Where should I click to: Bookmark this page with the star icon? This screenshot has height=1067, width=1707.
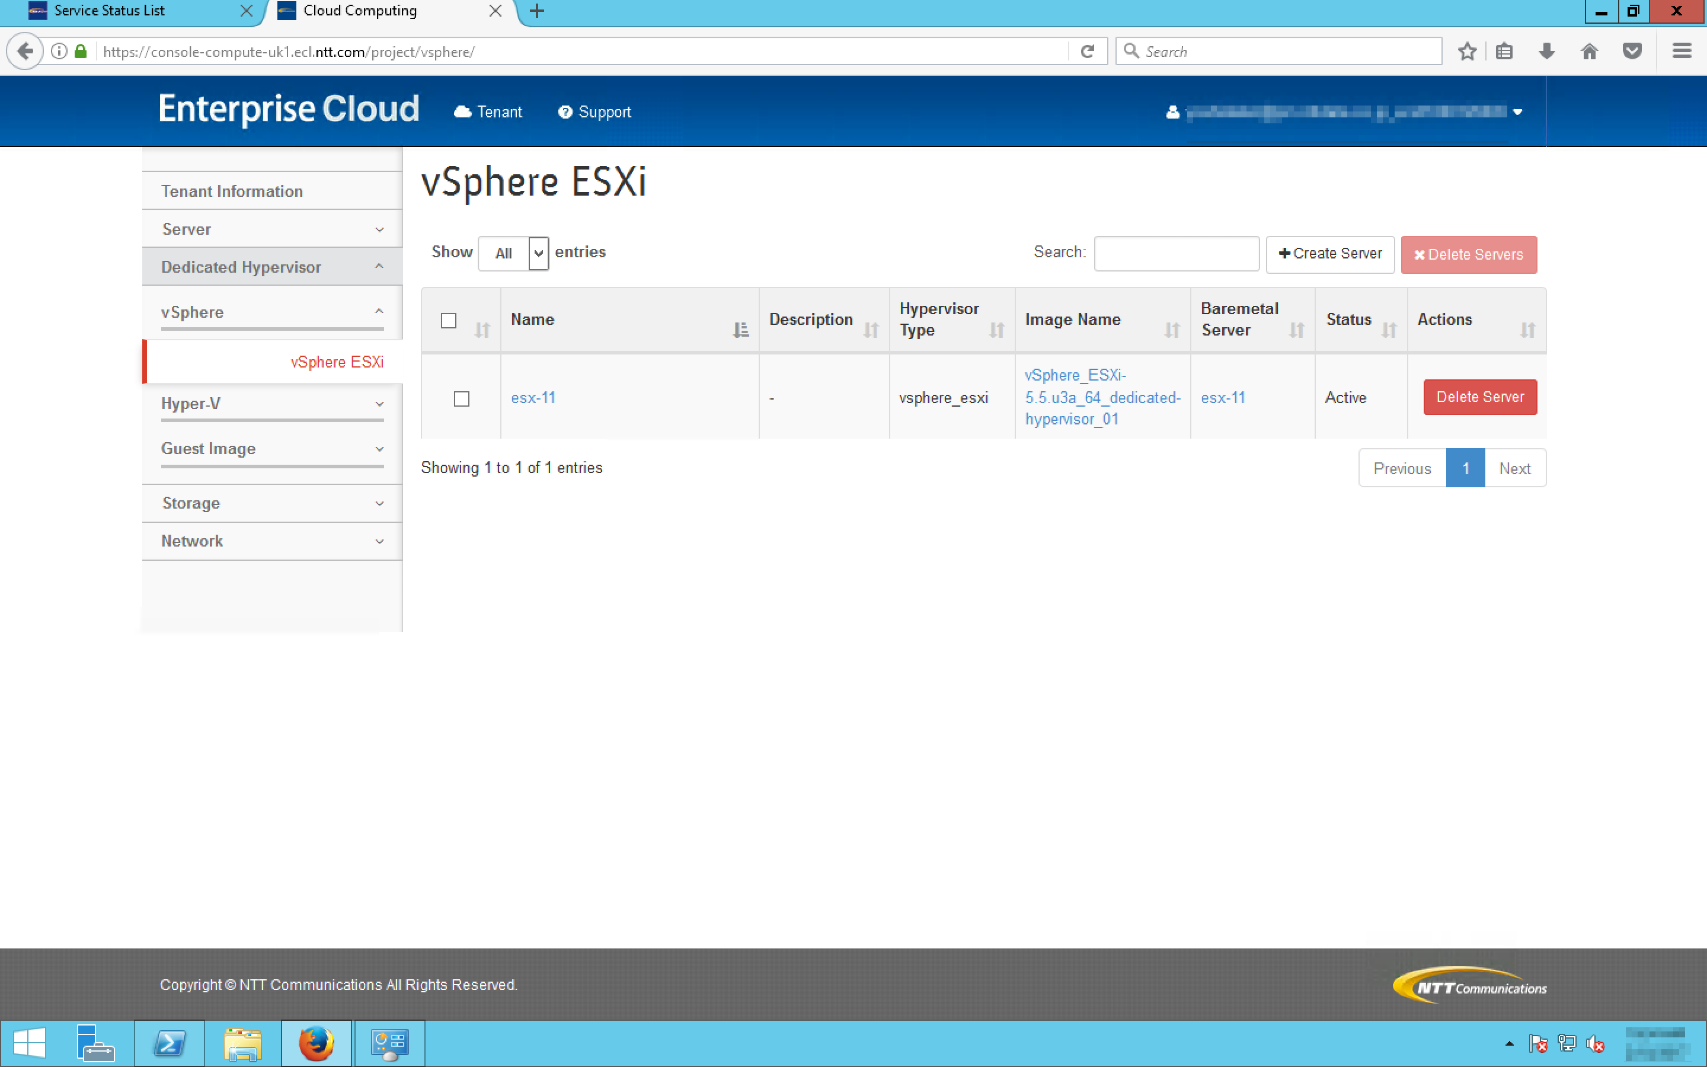[1466, 52]
